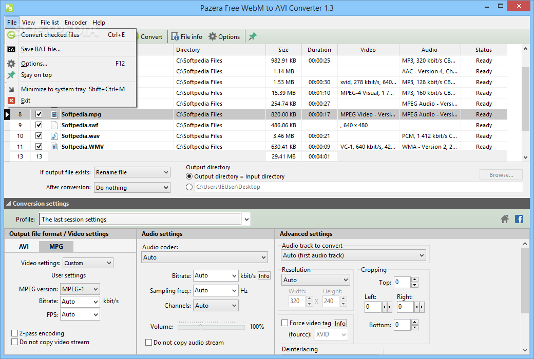Open the audio Channels dropdown

pyautogui.click(x=216, y=306)
